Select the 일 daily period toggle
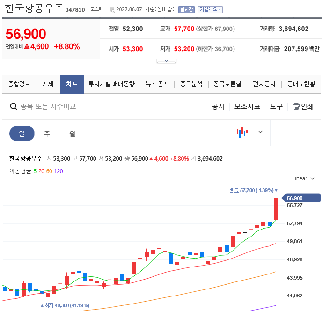 point(22,133)
